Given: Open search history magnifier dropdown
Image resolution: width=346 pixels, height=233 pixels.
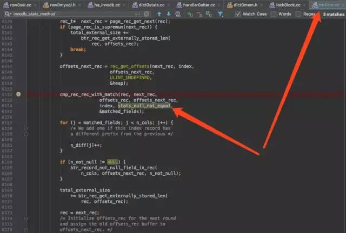Looking at the screenshot, I should 8,14.
